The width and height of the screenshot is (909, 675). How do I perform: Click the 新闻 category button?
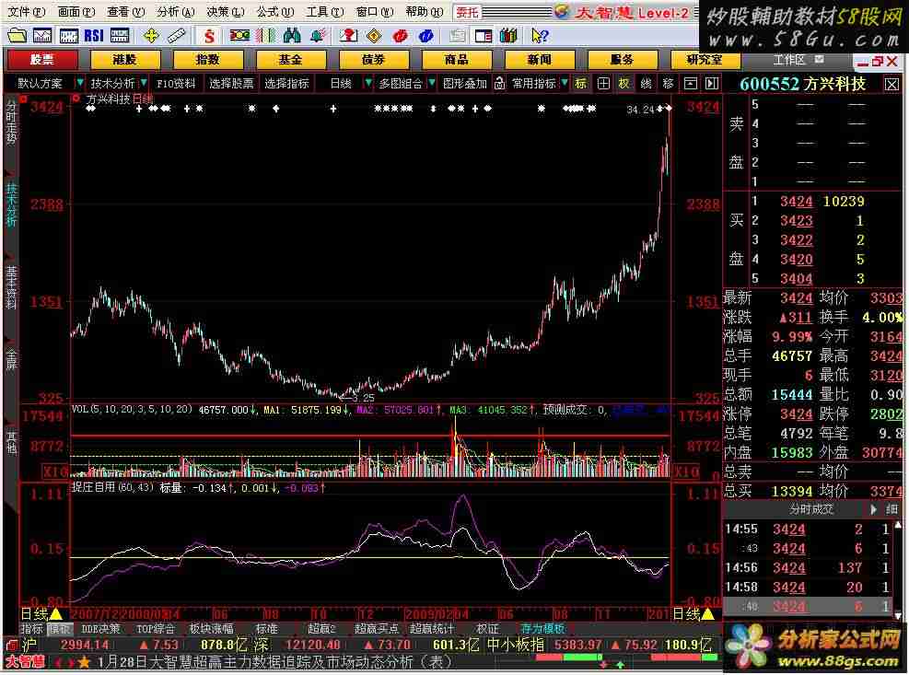pyautogui.click(x=539, y=59)
